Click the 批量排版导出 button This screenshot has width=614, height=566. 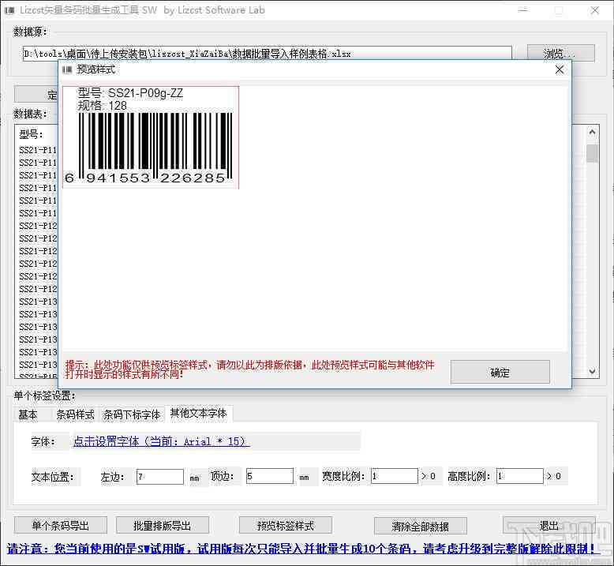162,525
